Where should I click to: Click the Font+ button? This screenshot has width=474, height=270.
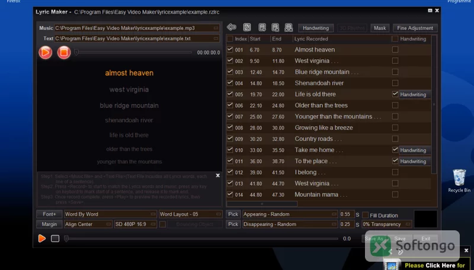click(x=49, y=214)
